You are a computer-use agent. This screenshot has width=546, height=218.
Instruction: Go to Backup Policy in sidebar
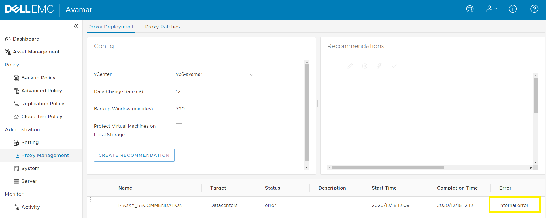[x=38, y=78]
